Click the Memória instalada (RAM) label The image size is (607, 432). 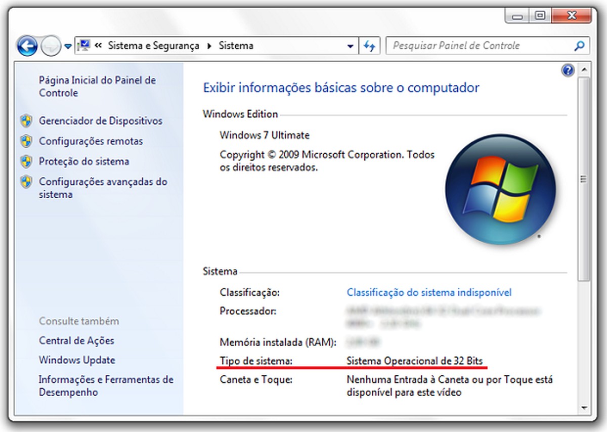tap(278, 342)
